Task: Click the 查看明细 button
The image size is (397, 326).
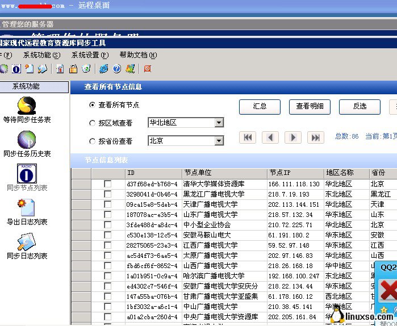Action: point(310,106)
